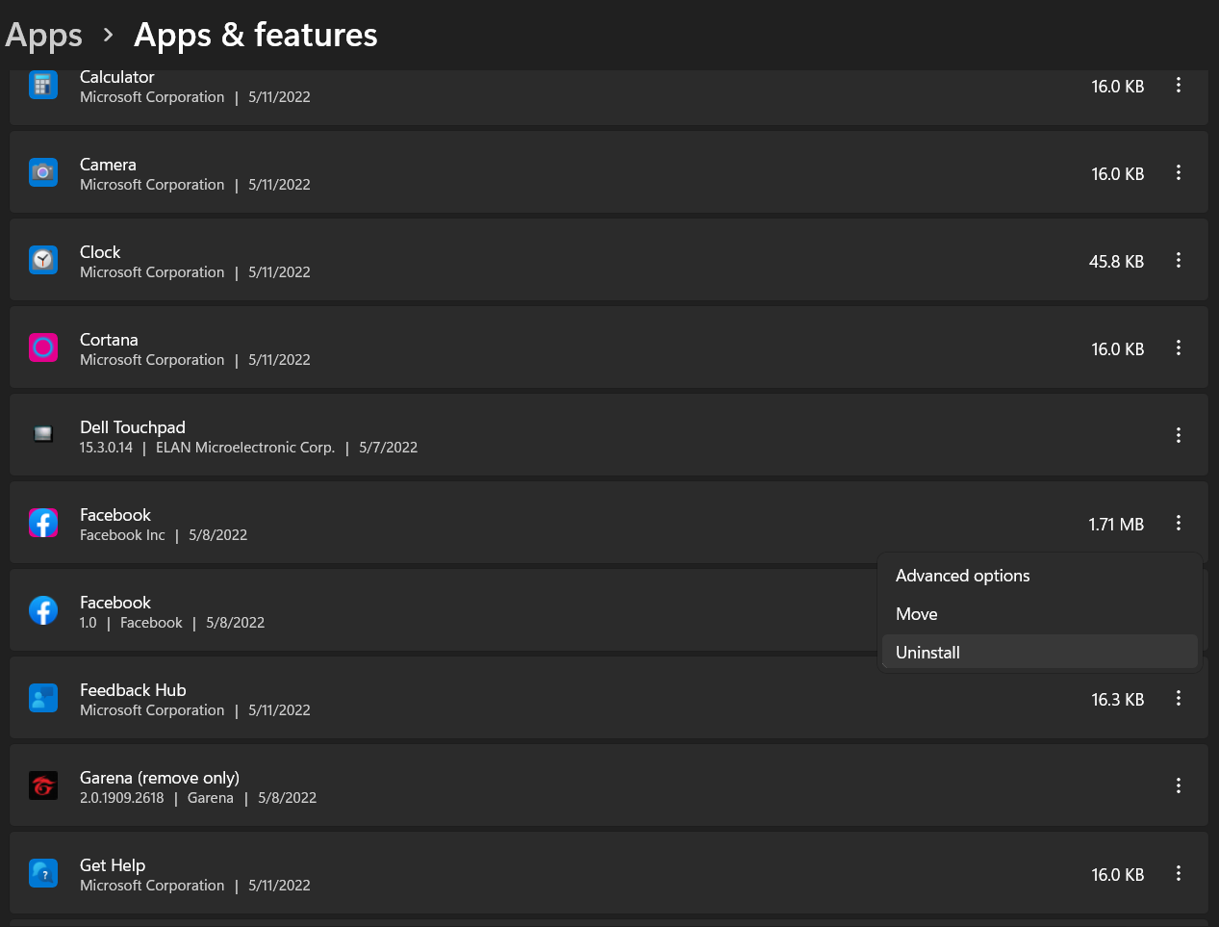
Task: Click the Camera app icon
Action: (x=43, y=173)
